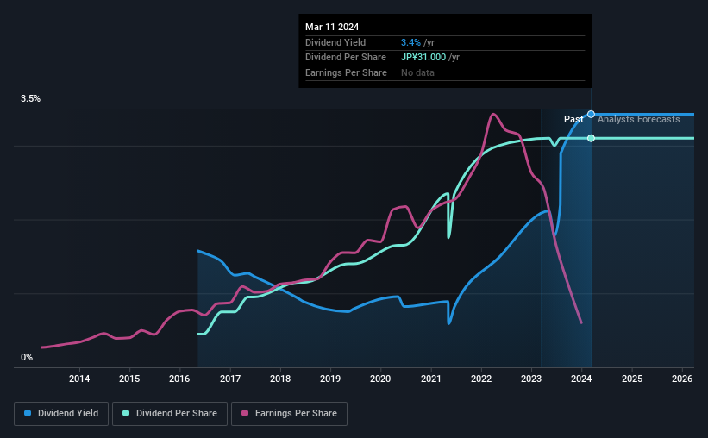Toggle the Earnings Per Share legend button
Image resolution: width=708 pixels, height=438 pixels.
coord(289,414)
